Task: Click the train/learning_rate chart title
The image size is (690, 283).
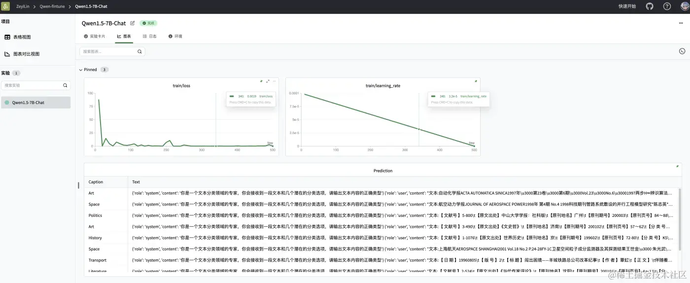Action: 383,86
